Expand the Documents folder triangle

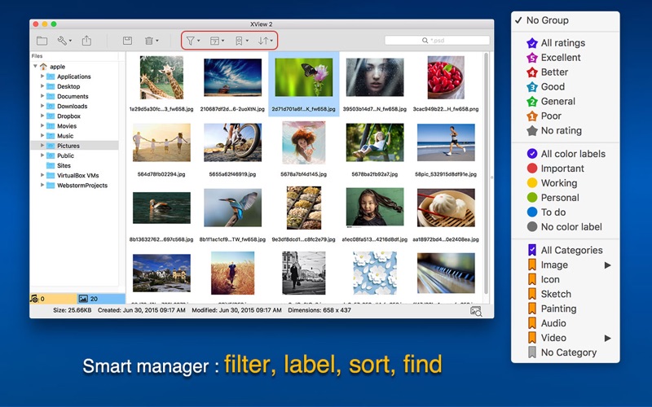point(42,96)
